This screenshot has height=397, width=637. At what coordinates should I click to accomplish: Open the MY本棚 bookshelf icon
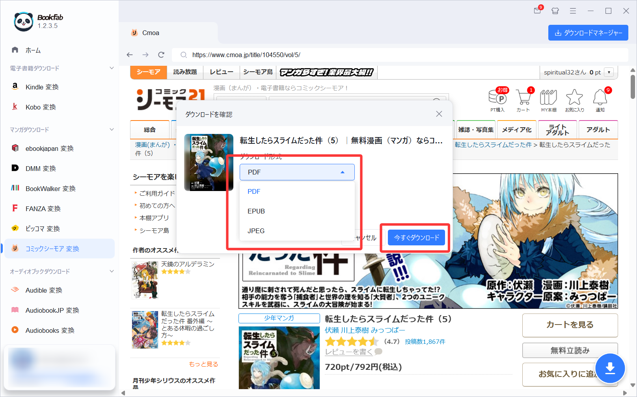548,100
